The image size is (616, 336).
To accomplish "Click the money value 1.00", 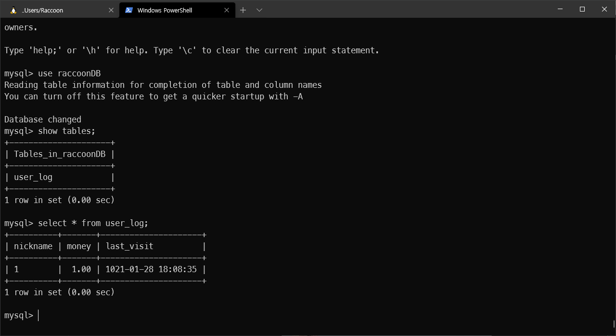I will (81, 269).
